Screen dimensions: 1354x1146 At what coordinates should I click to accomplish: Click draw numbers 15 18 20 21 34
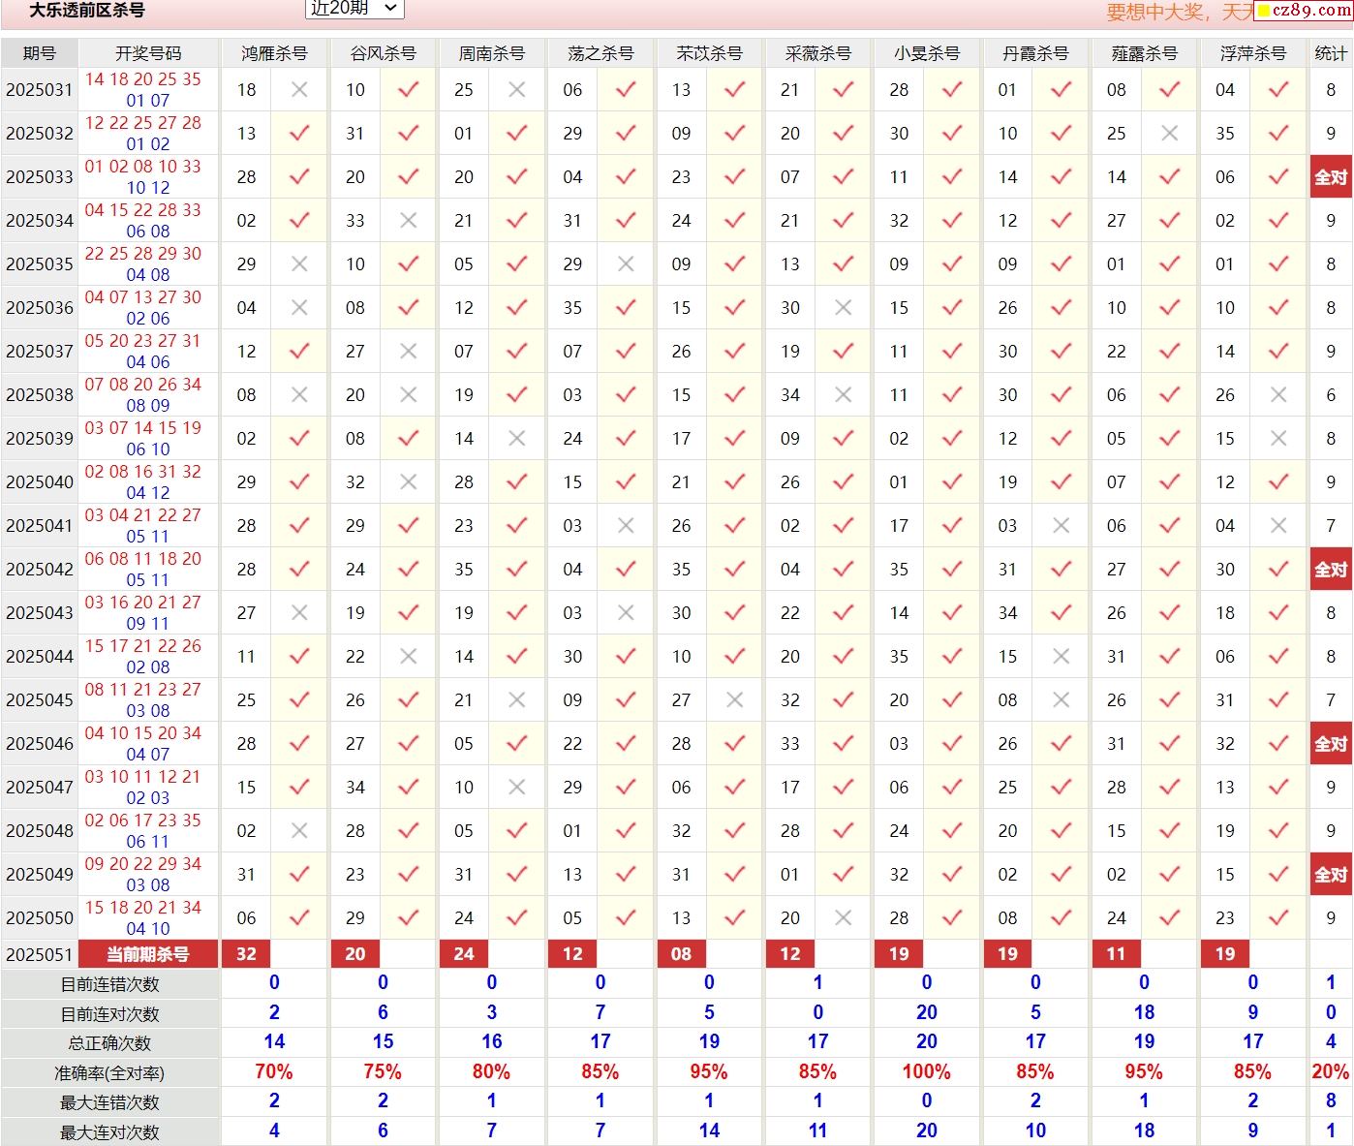click(x=142, y=908)
